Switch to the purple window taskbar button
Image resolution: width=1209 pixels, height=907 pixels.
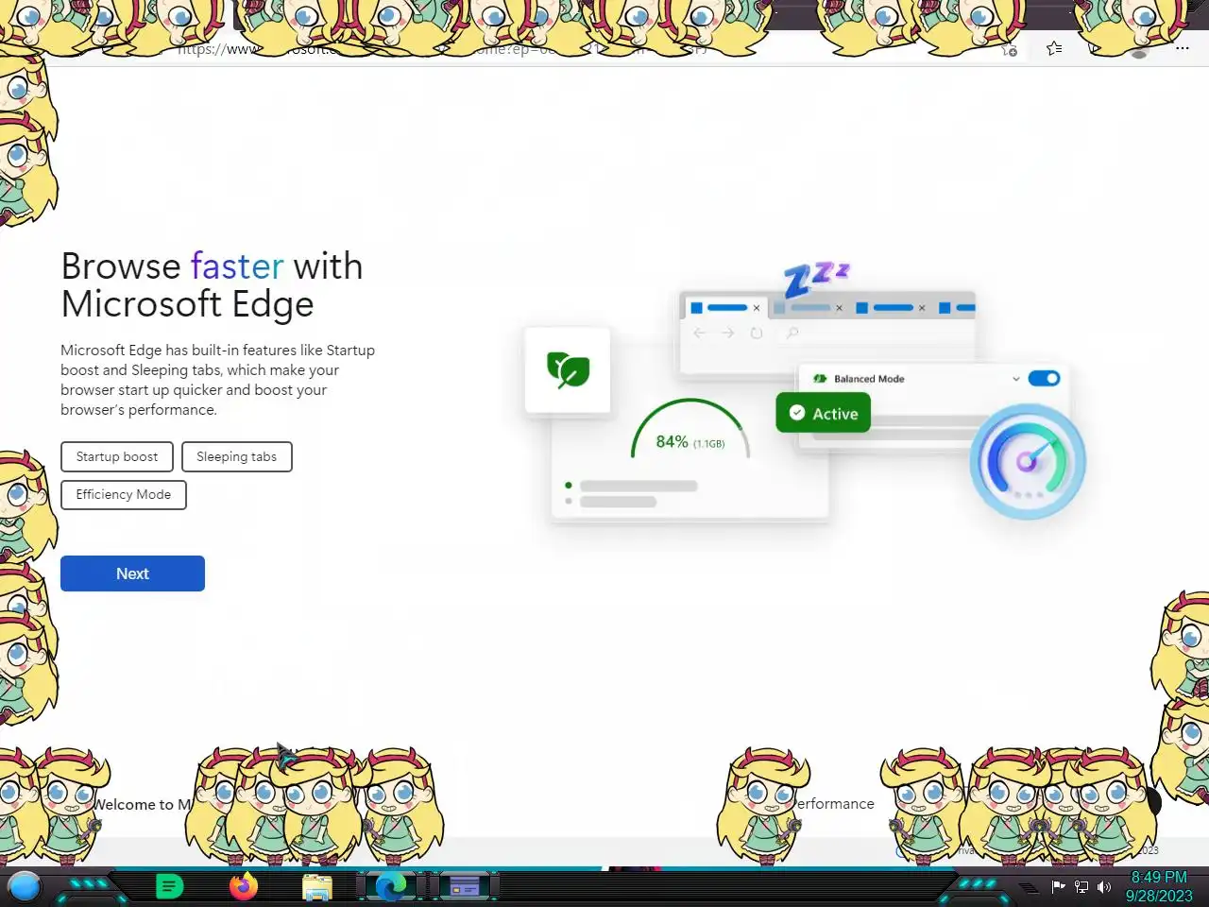point(464,886)
